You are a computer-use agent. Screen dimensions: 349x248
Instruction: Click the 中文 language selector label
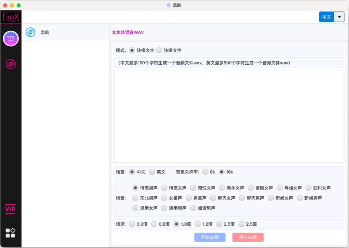click(327, 17)
